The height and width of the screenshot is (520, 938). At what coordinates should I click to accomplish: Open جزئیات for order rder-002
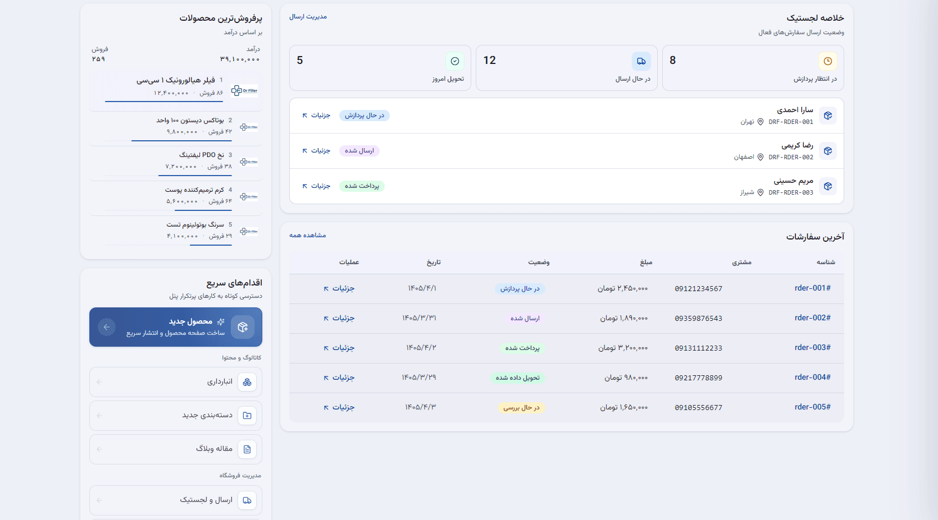tap(339, 318)
